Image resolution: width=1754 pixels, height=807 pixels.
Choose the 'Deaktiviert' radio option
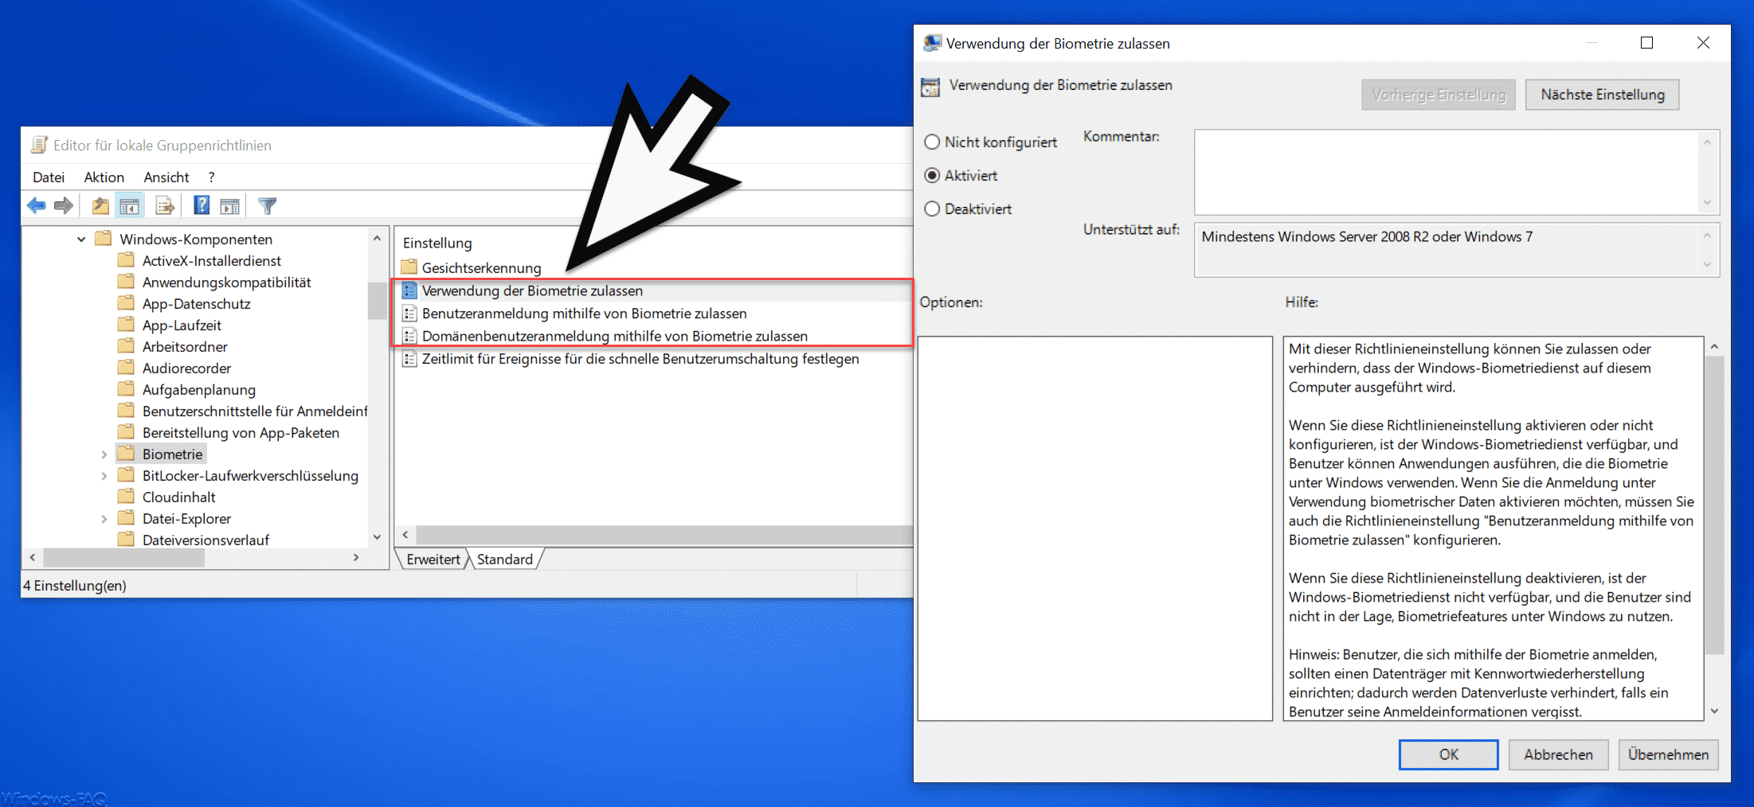pyautogui.click(x=932, y=209)
